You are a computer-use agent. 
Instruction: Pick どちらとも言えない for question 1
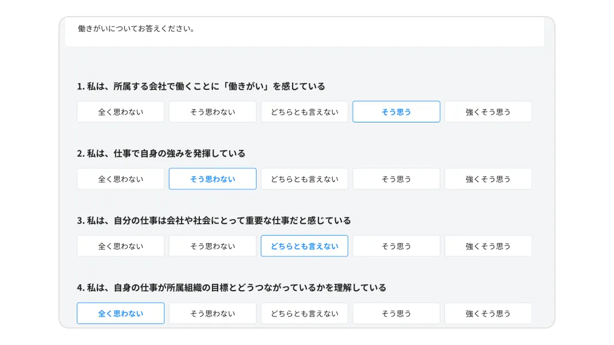coord(304,112)
